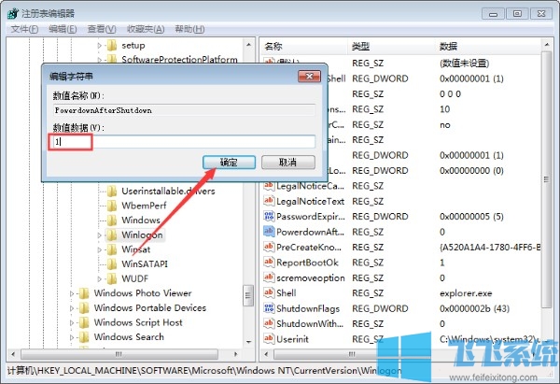
Task: Click LegalNoticeCaption string value icon
Action: tap(269, 186)
